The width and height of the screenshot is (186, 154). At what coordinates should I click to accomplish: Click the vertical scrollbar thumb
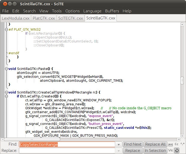pyautogui.click(x=182, y=81)
